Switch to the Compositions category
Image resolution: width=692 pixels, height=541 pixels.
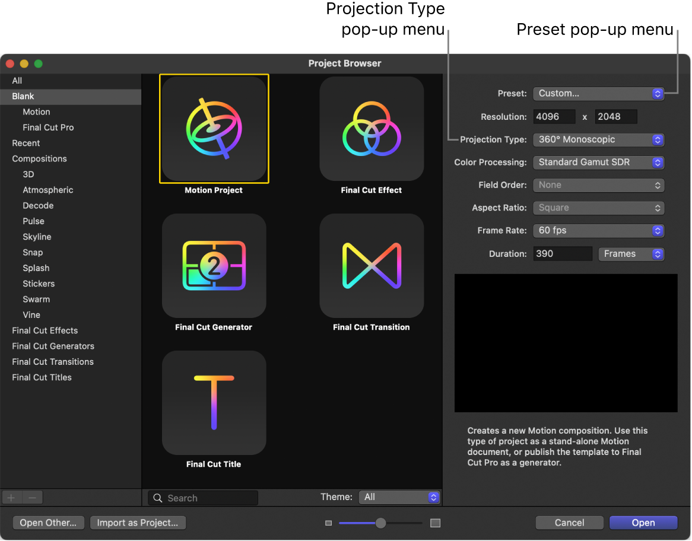click(39, 158)
